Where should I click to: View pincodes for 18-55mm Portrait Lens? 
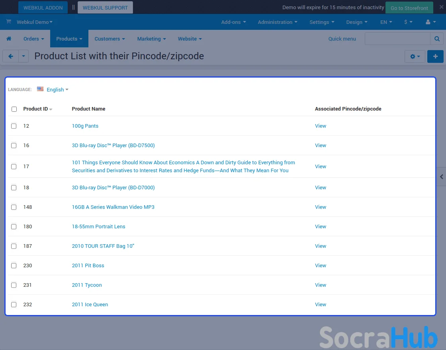(320, 227)
